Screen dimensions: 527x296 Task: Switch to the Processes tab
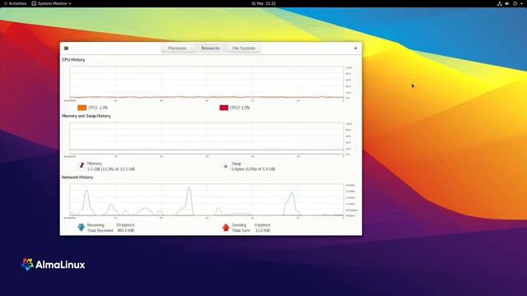click(x=177, y=49)
